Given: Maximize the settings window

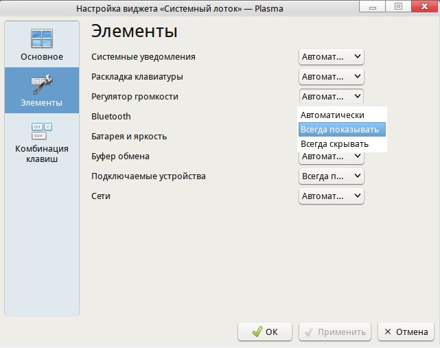Looking at the screenshot, I should [x=397, y=8].
